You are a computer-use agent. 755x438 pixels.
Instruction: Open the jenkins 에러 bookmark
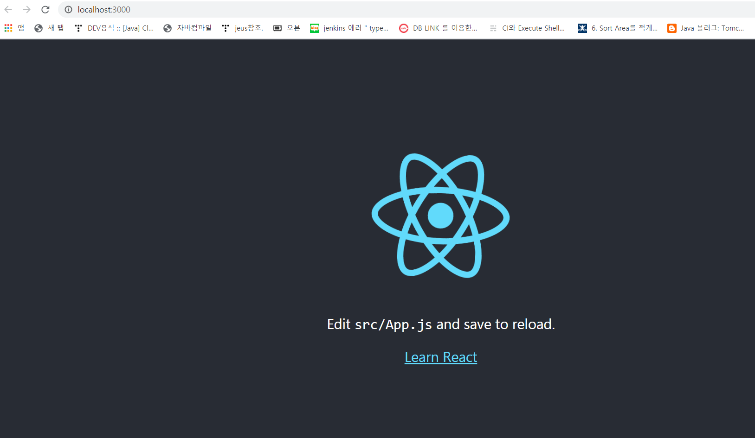tap(349, 28)
